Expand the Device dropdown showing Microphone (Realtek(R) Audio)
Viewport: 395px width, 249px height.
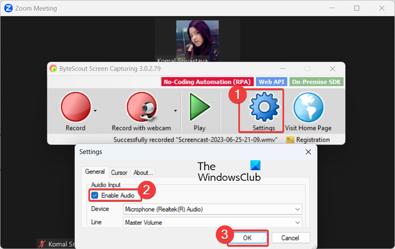213,209
